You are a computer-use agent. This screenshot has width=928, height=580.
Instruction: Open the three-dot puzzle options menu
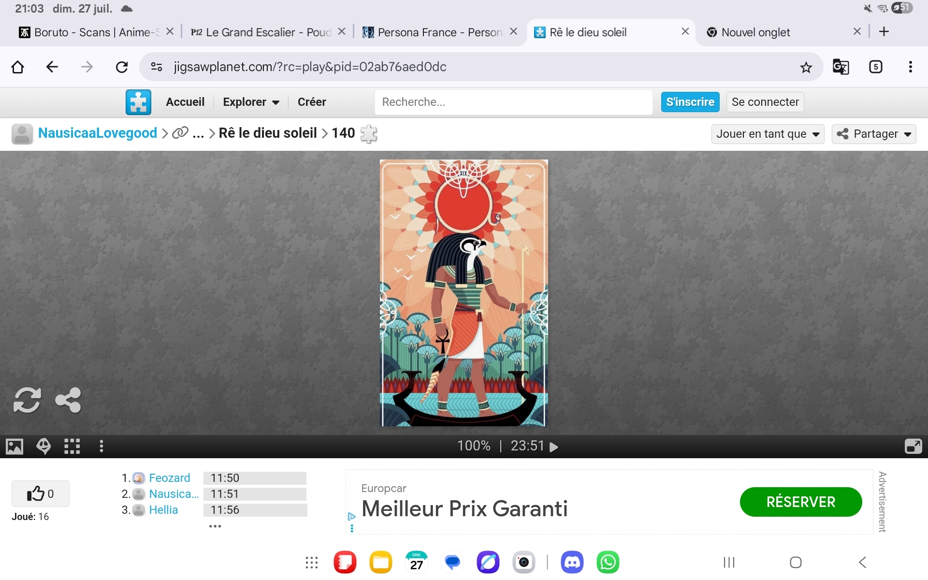click(x=101, y=446)
